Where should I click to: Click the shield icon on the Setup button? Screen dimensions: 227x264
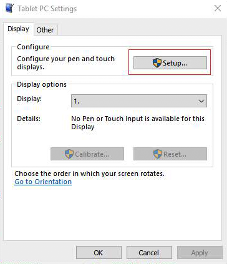point(157,63)
